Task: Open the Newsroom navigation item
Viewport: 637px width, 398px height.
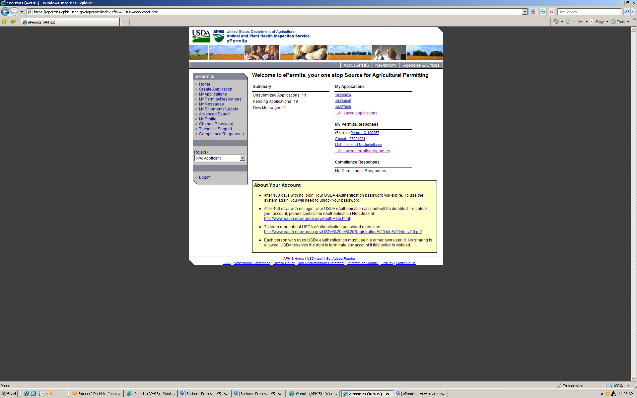Action: tap(385, 65)
